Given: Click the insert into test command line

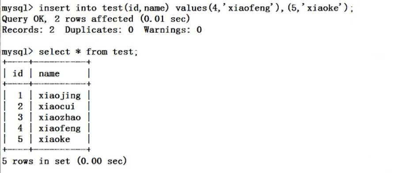Looking at the screenshot, I should point(178,8).
